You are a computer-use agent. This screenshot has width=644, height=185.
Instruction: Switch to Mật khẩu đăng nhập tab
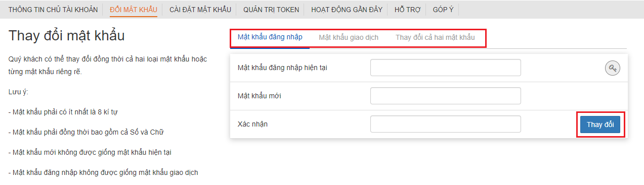click(270, 37)
